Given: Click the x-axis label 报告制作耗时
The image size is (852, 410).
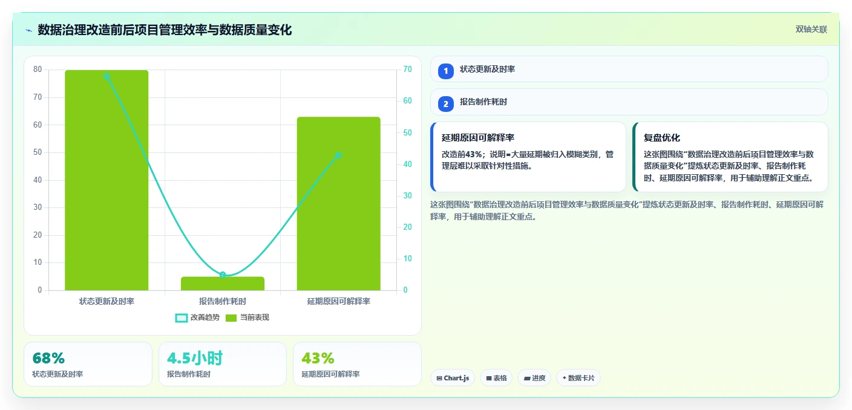Looking at the screenshot, I should coord(223,301).
